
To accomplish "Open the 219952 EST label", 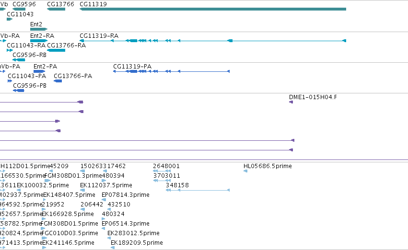I will 53,204.
